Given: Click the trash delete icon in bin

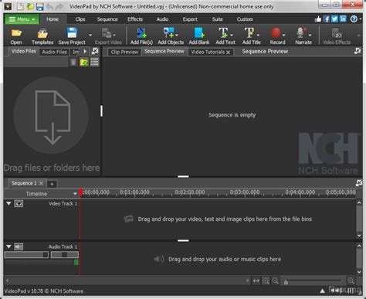Looking at the screenshot, I should click(73, 62).
